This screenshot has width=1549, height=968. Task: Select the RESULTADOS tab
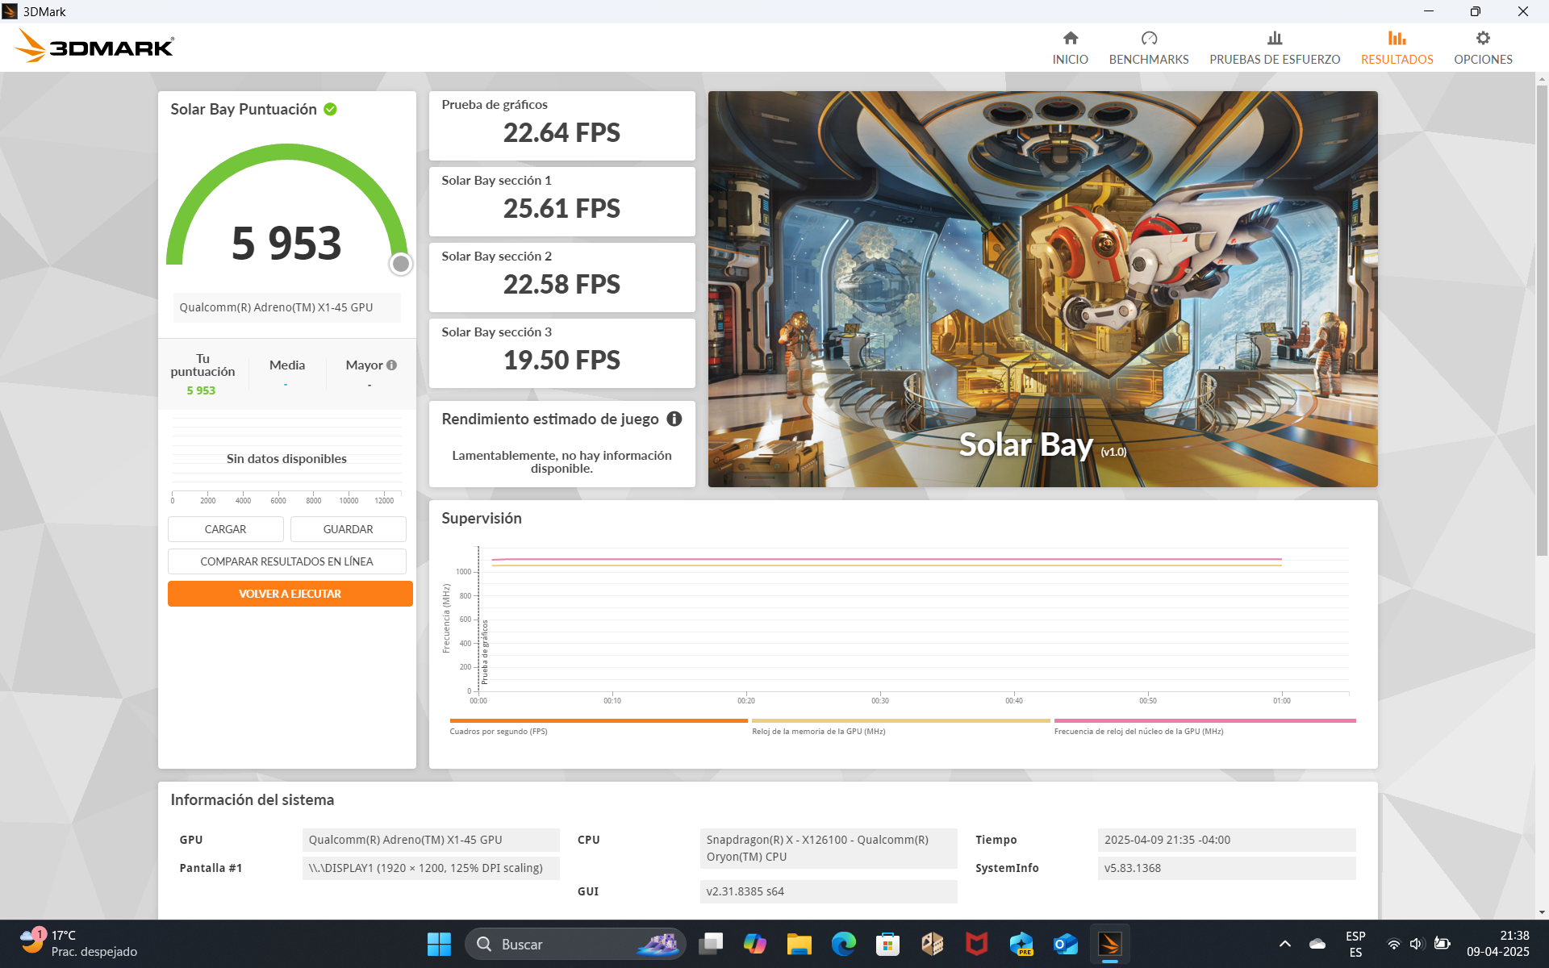1397,48
